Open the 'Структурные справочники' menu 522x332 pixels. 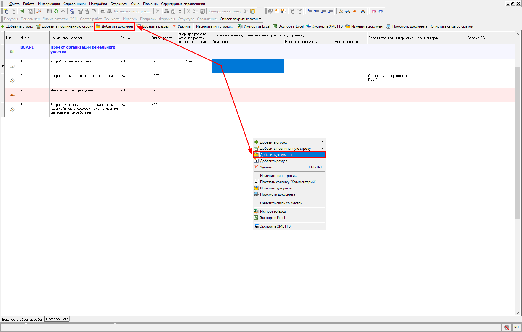pyautogui.click(x=183, y=4)
